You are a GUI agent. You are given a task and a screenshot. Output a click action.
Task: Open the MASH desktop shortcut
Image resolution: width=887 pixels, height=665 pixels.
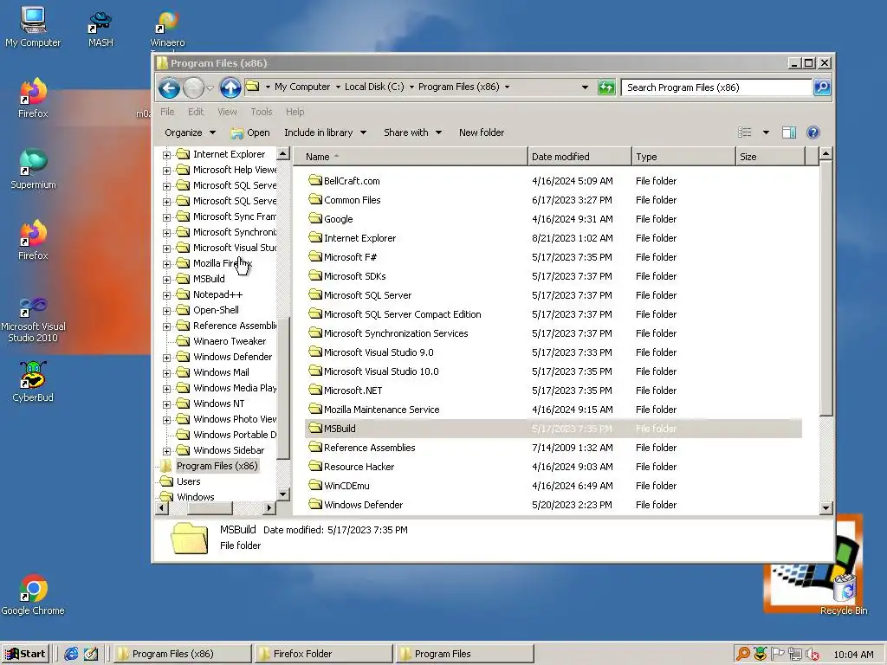pos(100,29)
